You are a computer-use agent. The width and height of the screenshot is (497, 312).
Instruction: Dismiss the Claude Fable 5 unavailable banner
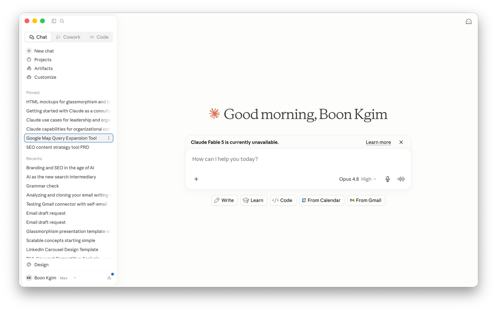(401, 142)
